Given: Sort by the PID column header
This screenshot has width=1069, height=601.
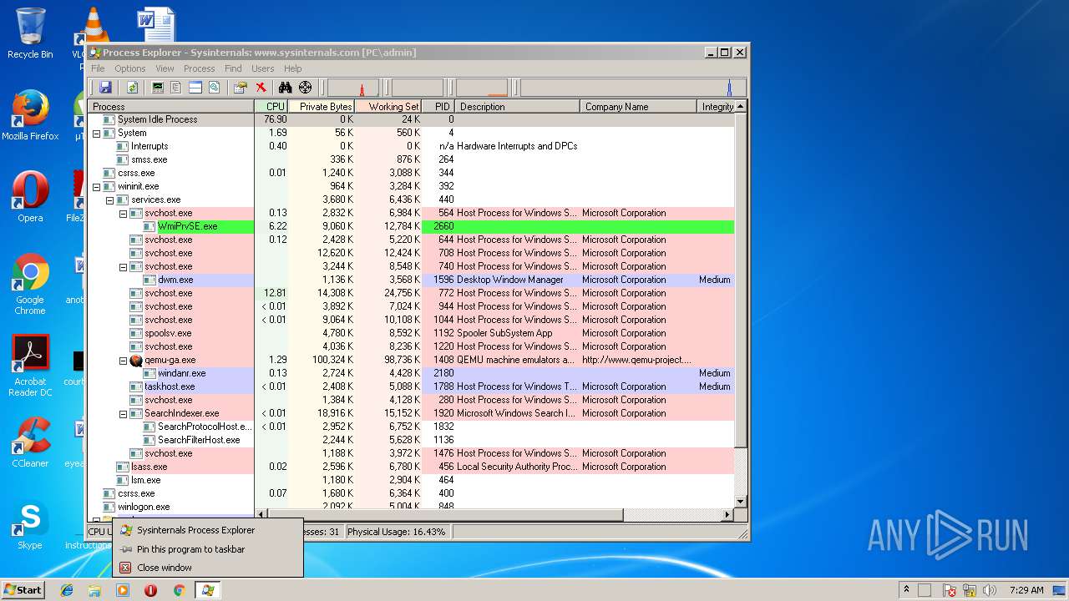Looking at the screenshot, I should pyautogui.click(x=438, y=106).
